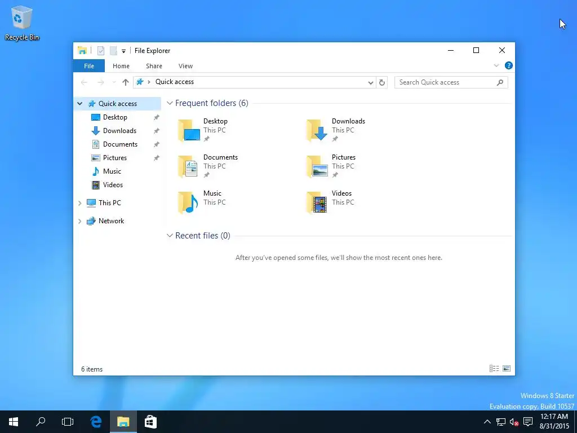The height and width of the screenshot is (433, 577).
Task: Select Music in navigation pane
Action: pos(106,171)
